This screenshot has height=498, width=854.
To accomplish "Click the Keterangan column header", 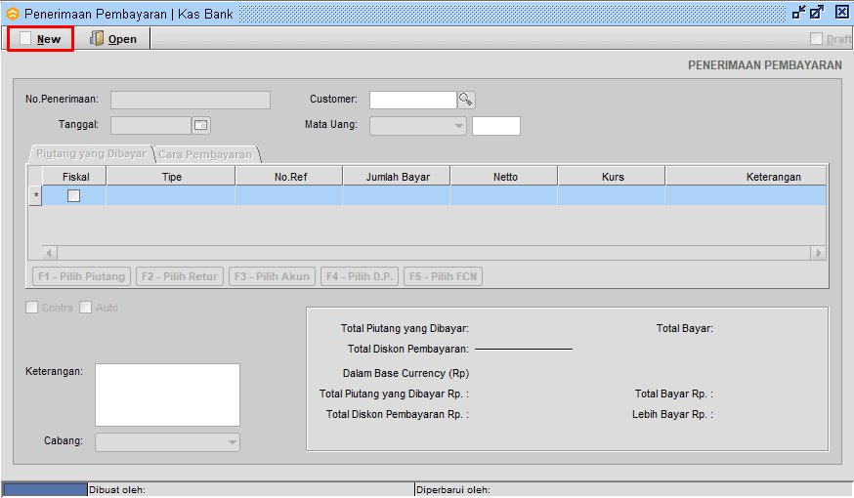I will (x=746, y=177).
